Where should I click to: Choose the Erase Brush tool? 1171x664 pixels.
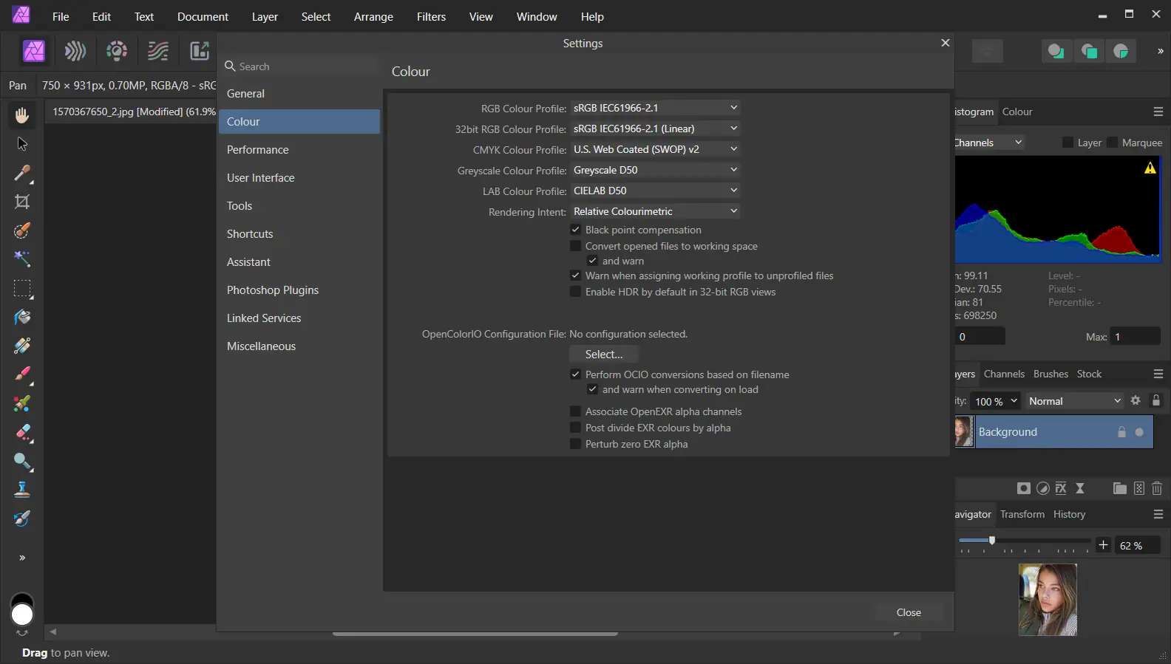[x=22, y=432]
